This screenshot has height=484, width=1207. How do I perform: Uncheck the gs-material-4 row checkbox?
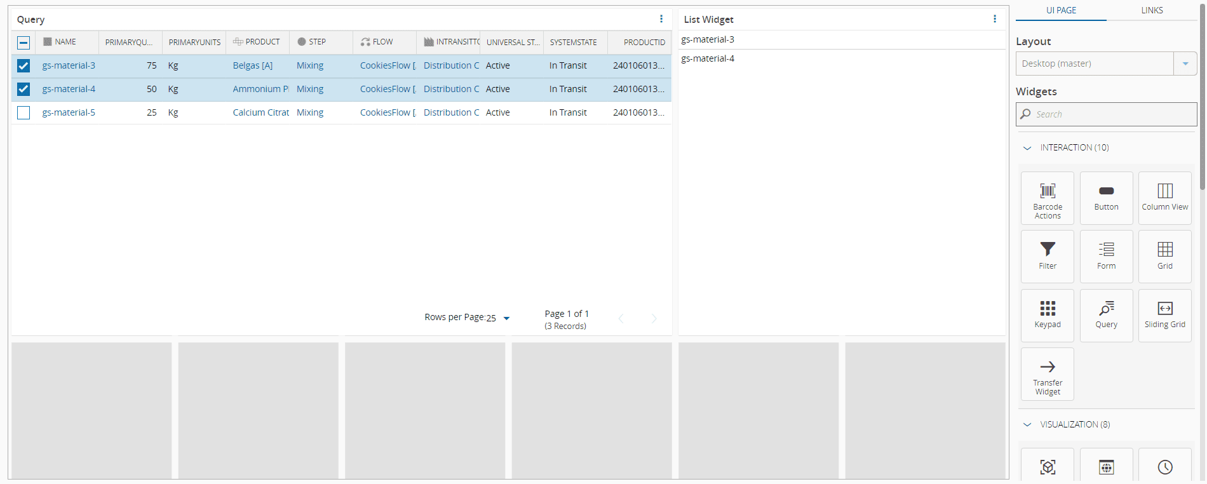pos(24,90)
